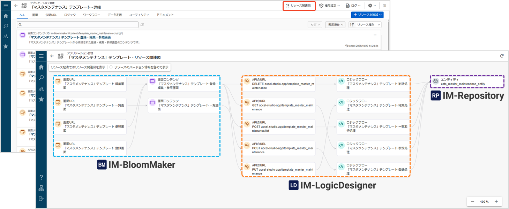Open the 表示操作 dropdown
The height and width of the screenshot is (209, 509).
point(335,25)
